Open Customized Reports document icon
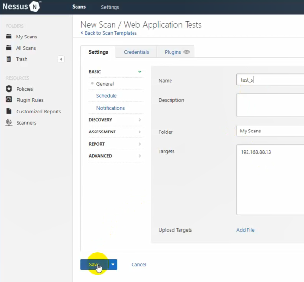This screenshot has height=282, width=304. [9, 111]
